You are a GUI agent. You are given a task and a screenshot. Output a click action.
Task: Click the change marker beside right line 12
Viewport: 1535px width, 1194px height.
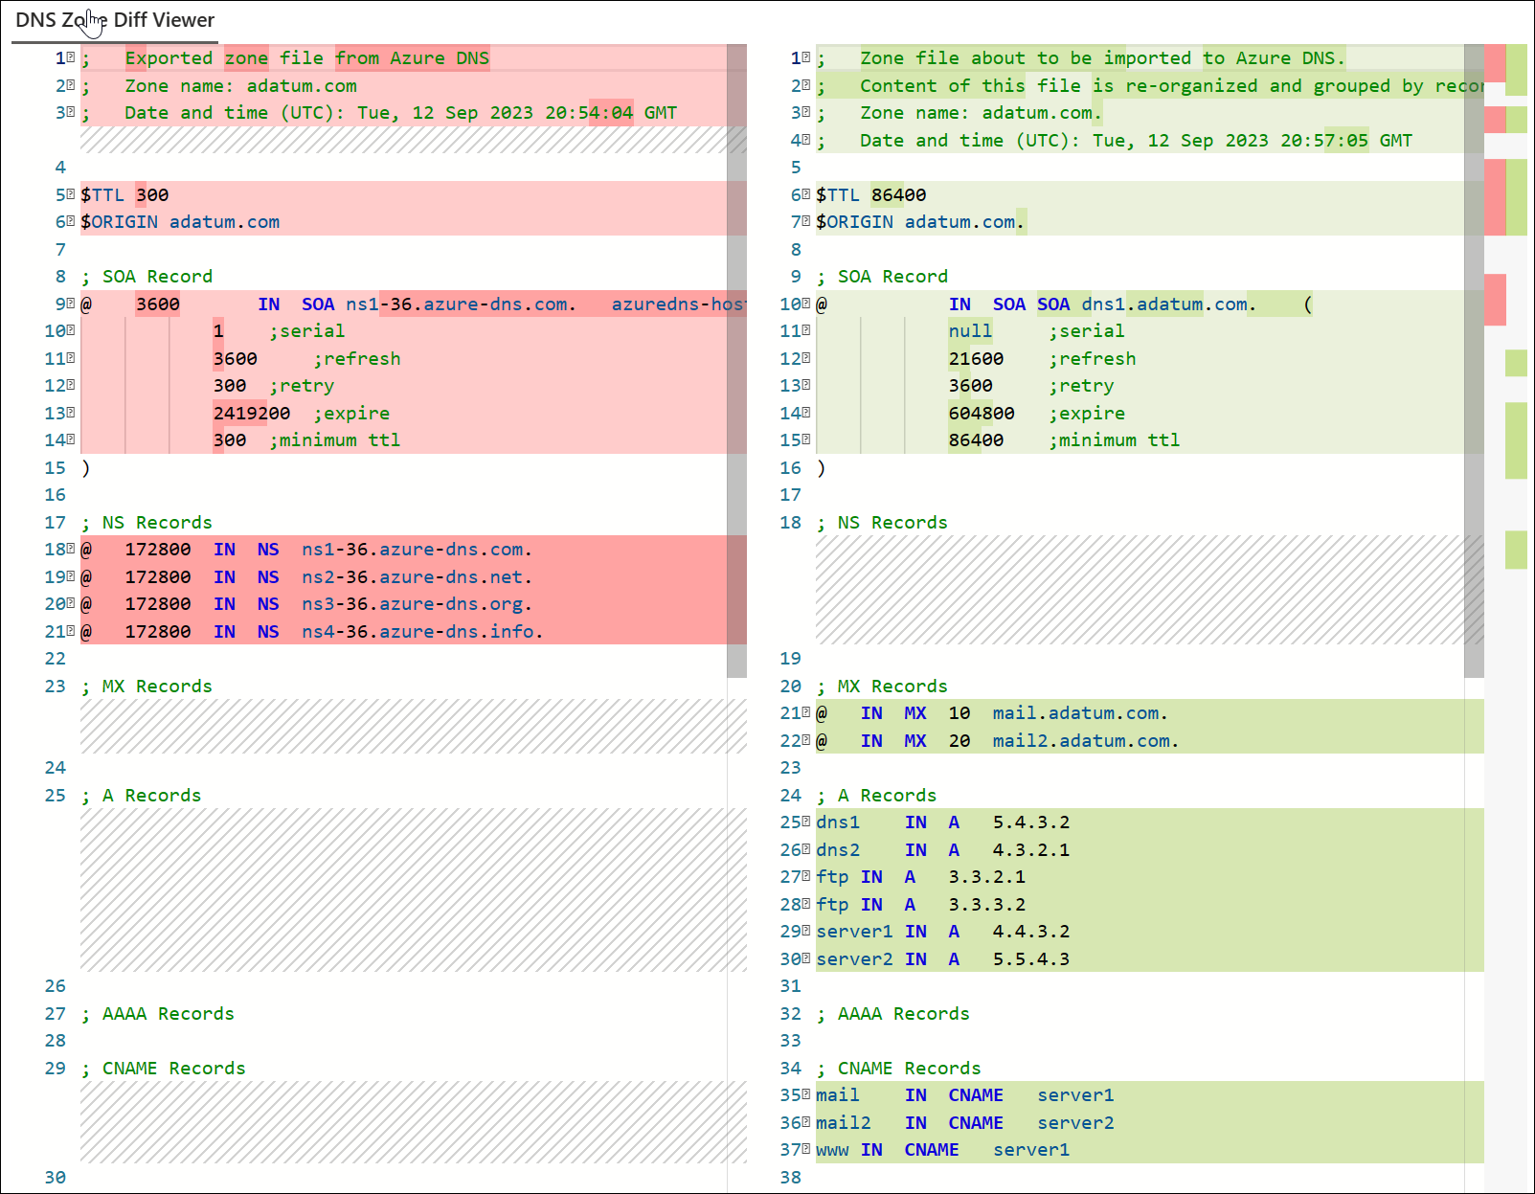[x=806, y=359]
